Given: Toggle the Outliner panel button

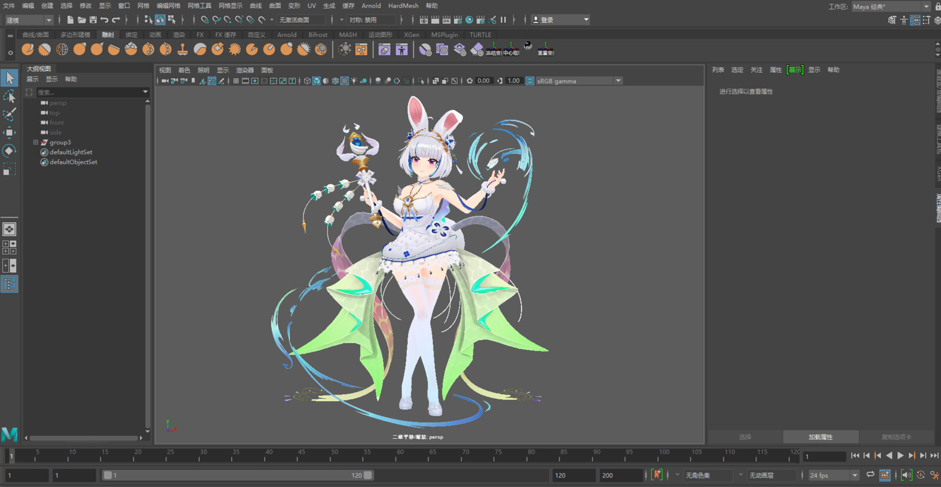Looking at the screenshot, I should point(9,284).
